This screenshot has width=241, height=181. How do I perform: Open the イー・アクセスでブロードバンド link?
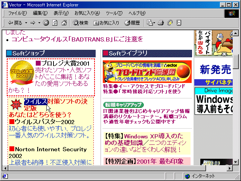tap(144, 86)
